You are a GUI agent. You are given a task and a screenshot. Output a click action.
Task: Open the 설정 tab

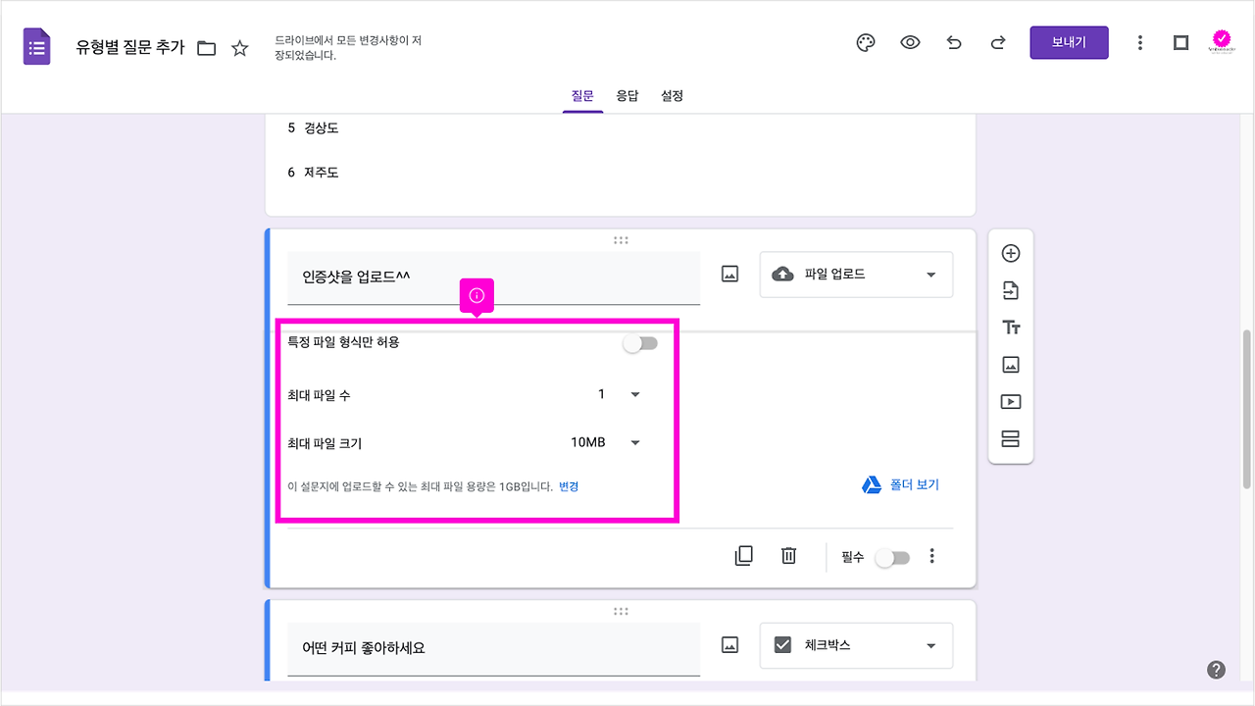[x=672, y=95]
